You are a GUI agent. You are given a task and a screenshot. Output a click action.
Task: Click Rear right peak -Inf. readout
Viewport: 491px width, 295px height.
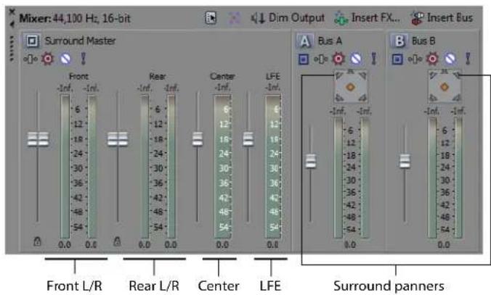pos(171,88)
